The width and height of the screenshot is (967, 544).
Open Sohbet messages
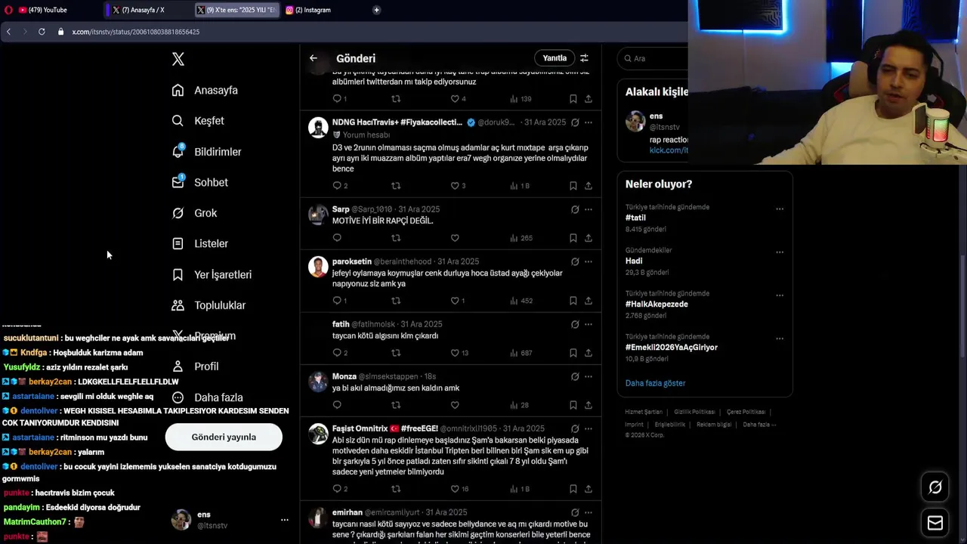click(x=199, y=182)
